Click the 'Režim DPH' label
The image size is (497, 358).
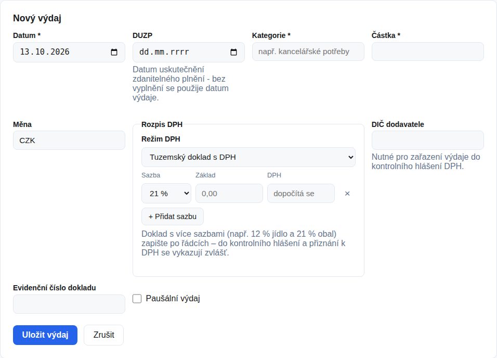[161, 139]
